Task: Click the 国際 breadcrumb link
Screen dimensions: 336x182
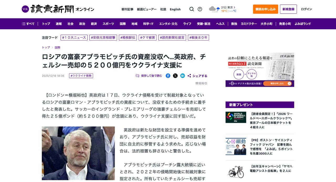Action: [x=57, y=47]
